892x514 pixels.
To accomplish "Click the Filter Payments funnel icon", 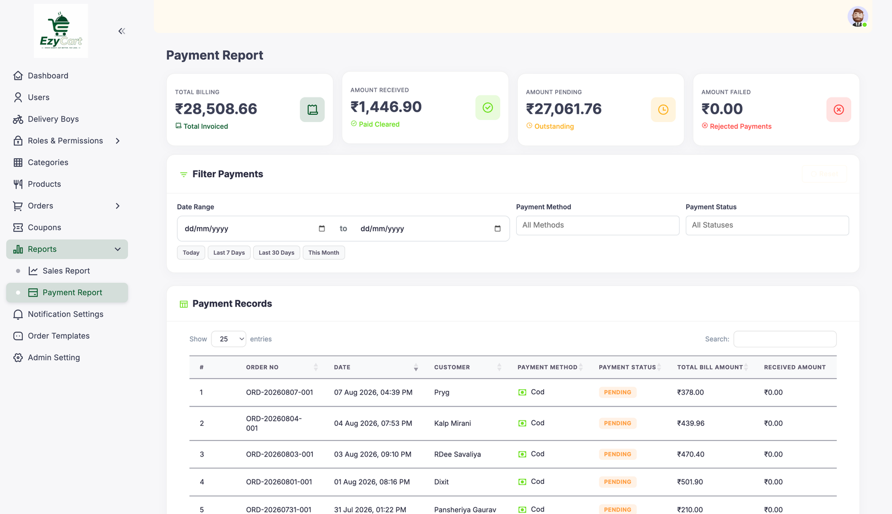I will point(183,174).
